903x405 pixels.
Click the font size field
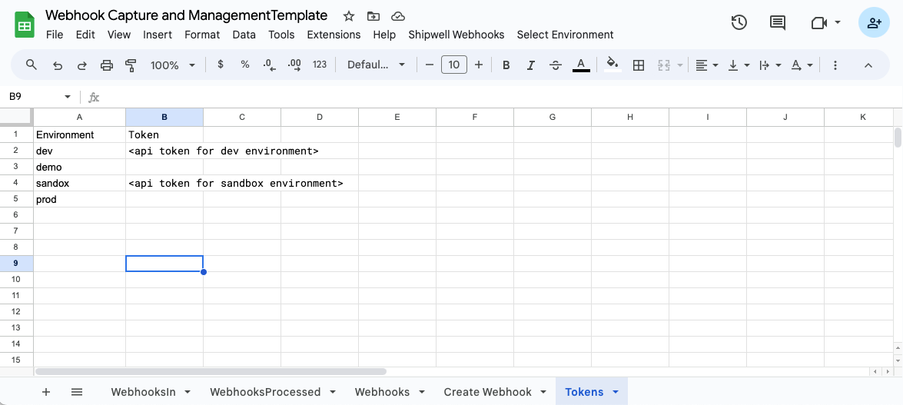pos(453,65)
